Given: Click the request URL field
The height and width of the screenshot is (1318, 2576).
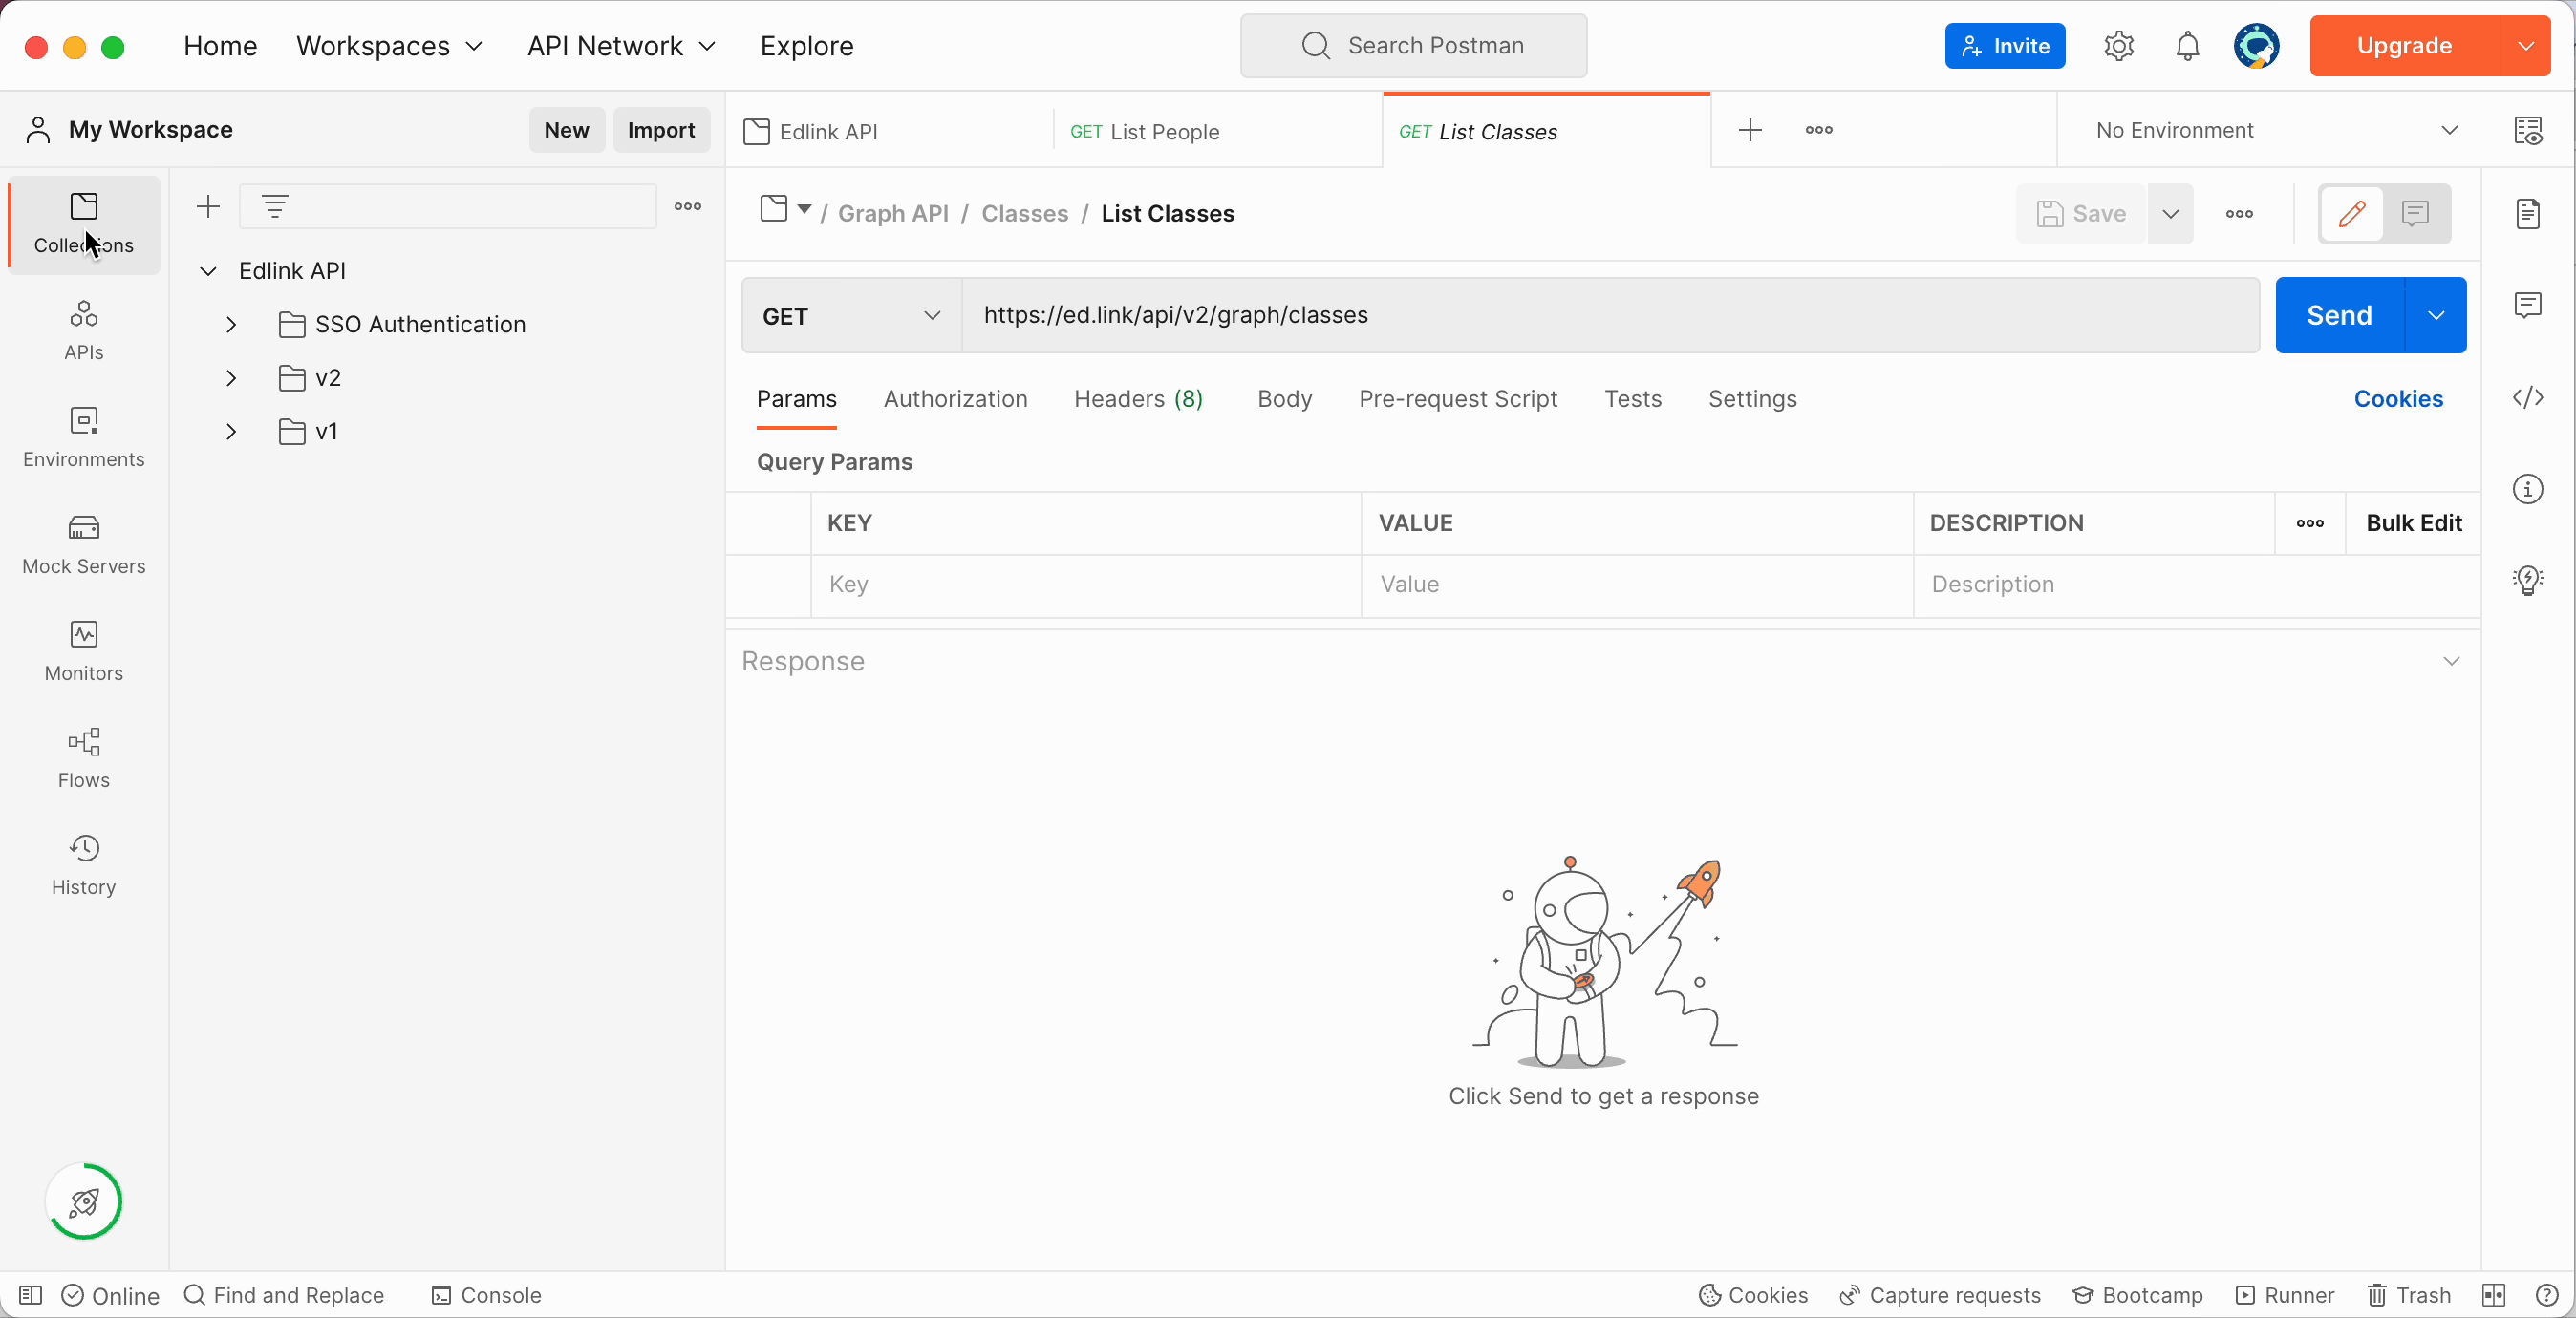Looking at the screenshot, I should (x=1610, y=316).
